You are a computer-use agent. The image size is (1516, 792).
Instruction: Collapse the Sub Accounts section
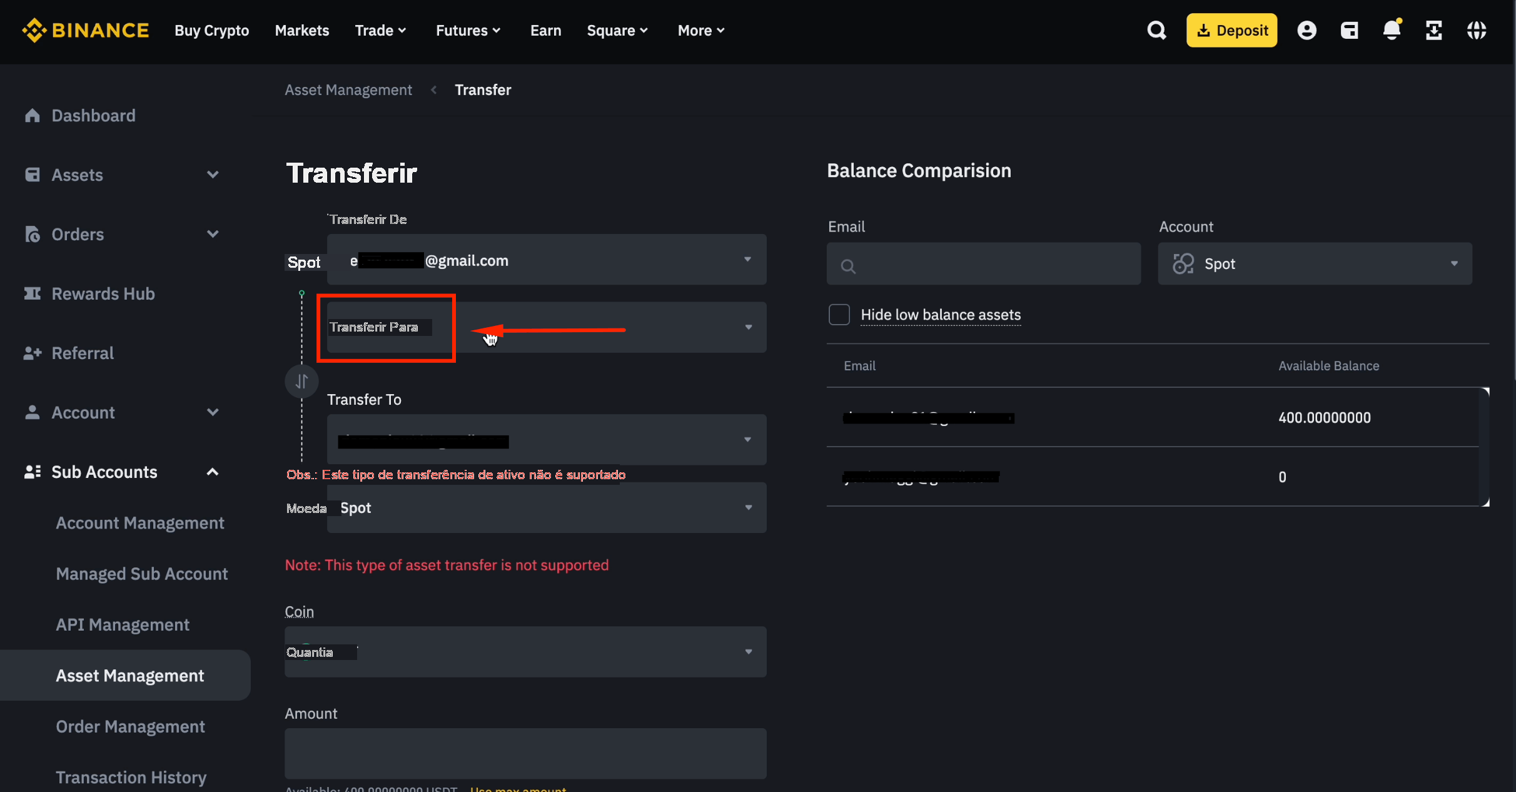click(x=213, y=472)
